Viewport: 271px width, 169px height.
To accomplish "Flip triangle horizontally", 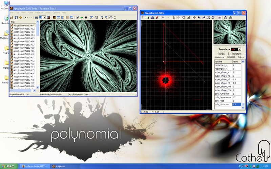I will (208, 18).
